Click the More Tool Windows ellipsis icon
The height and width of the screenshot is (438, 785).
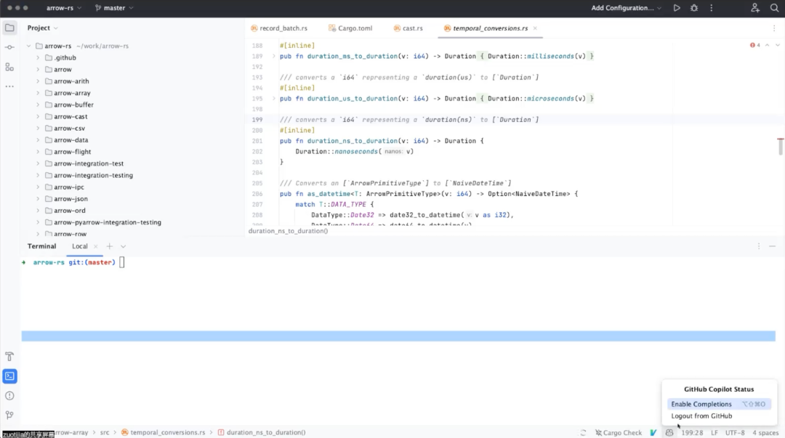click(9, 86)
